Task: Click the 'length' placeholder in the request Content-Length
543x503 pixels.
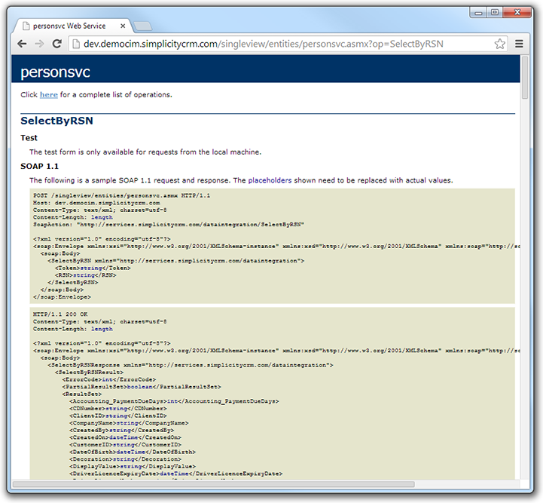Action: [x=102, y=217]
